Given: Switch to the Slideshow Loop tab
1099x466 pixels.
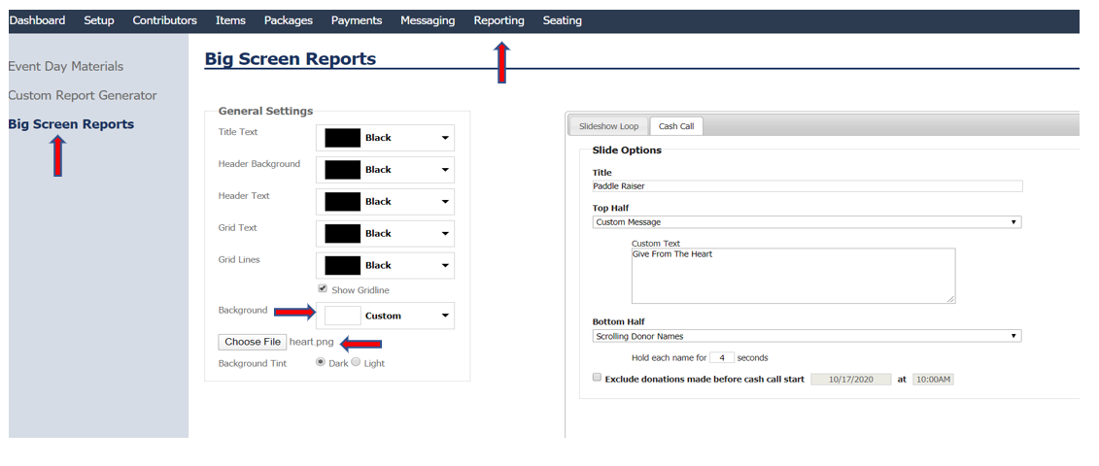Looking at the screenshot, I should point(608,126).
